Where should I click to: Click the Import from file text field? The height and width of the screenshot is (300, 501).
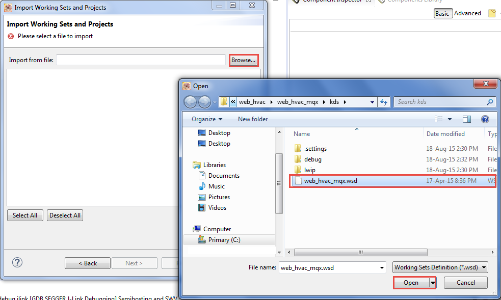141,60
